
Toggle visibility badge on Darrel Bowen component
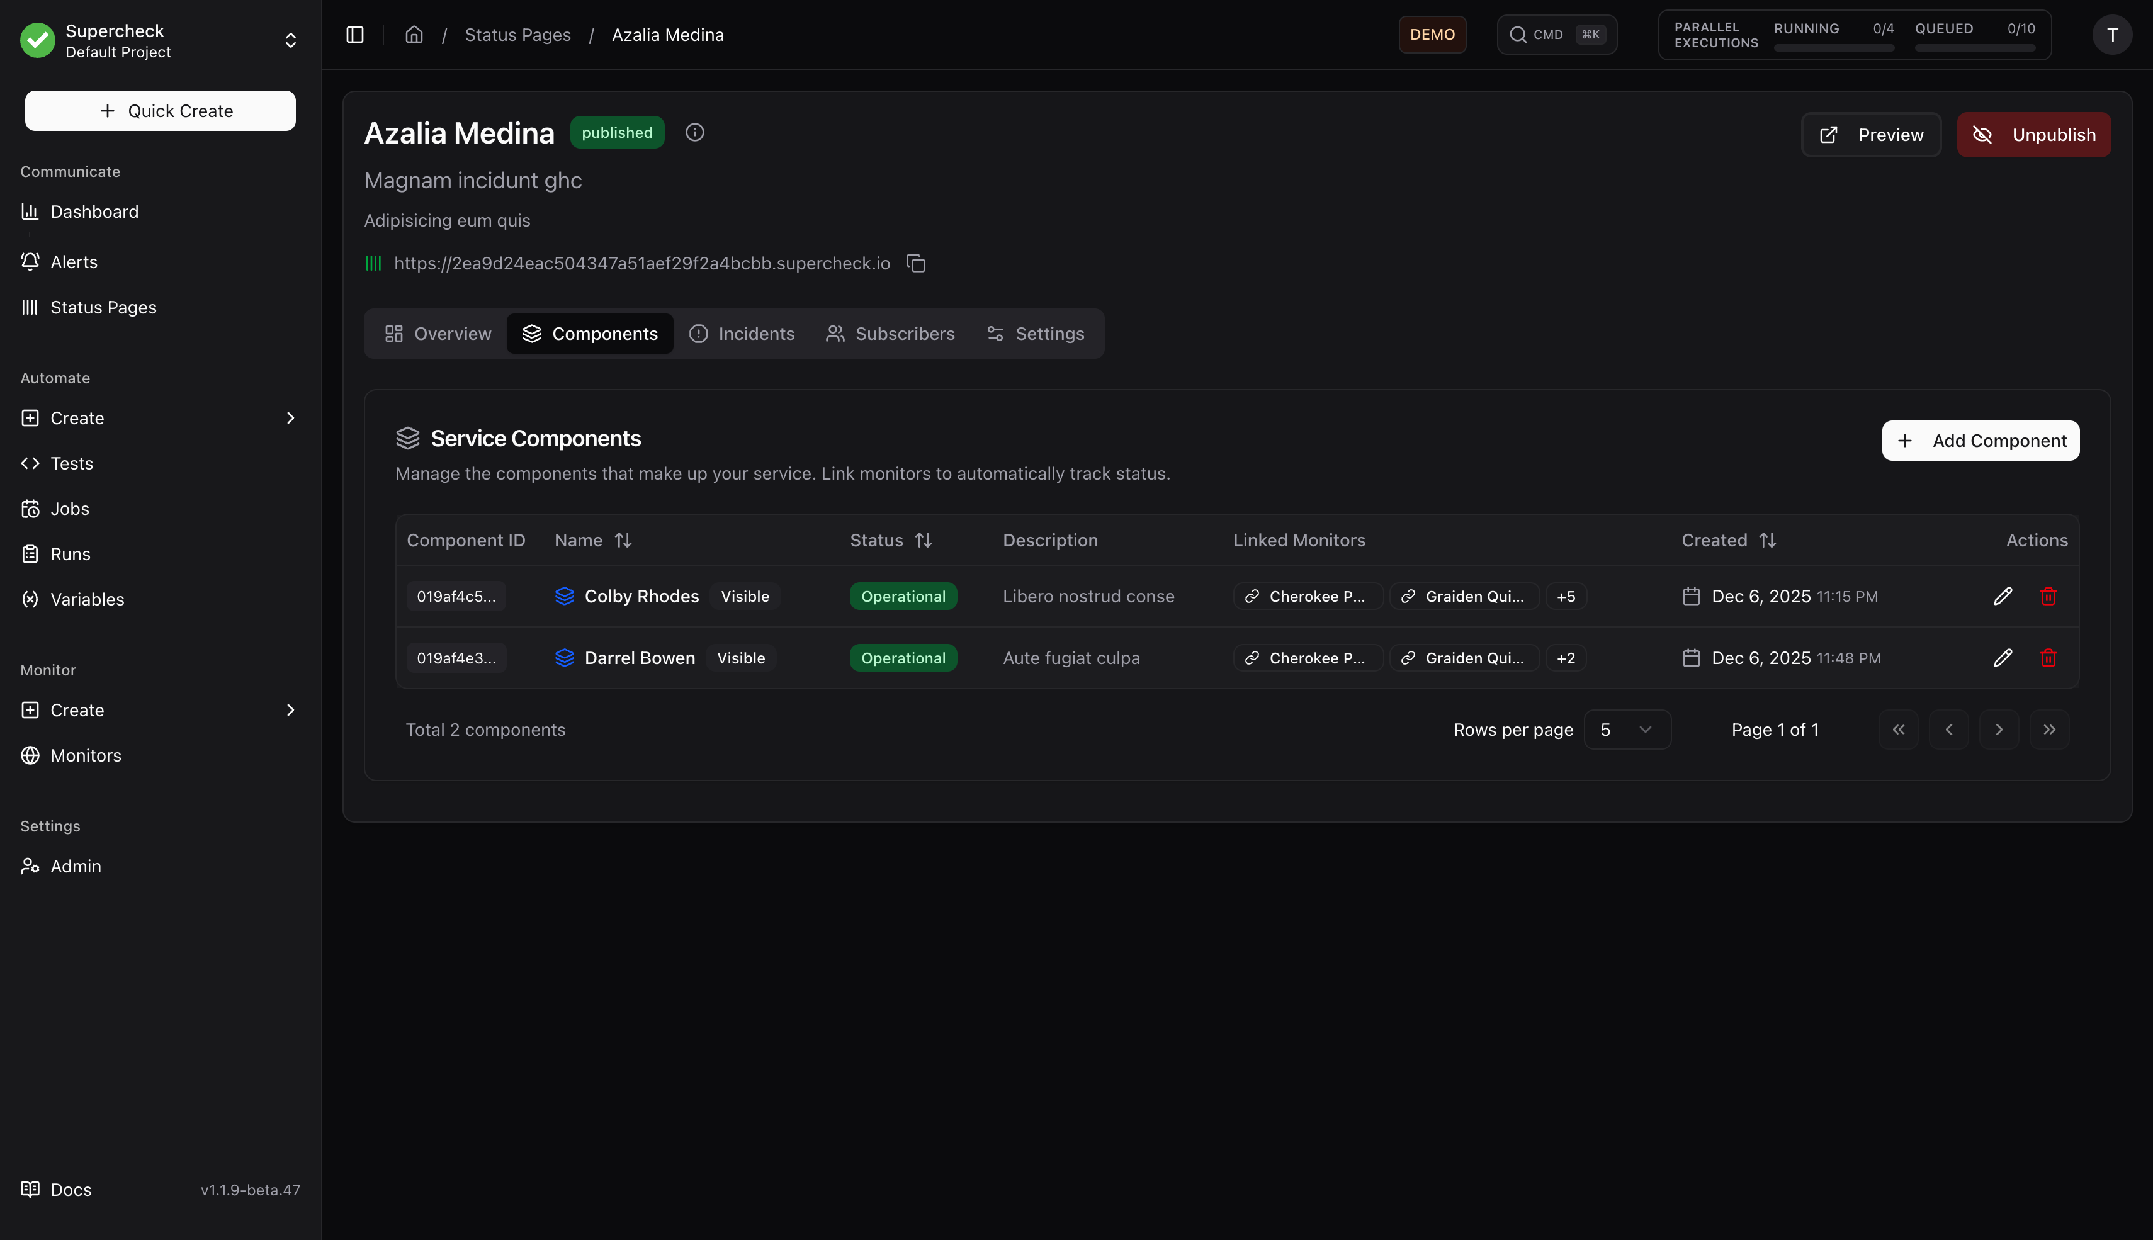(740, 658)
